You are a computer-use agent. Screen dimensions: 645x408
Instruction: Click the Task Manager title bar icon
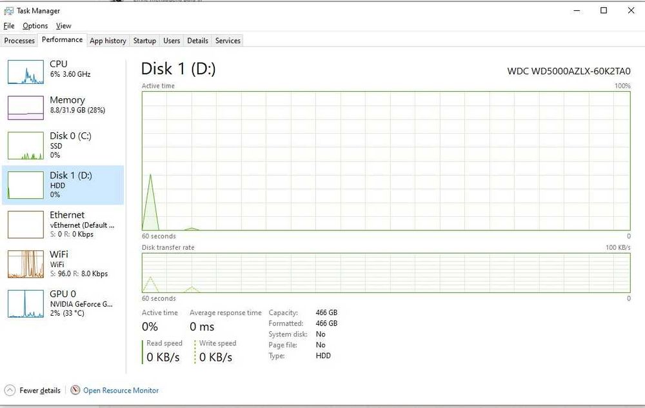8,11
